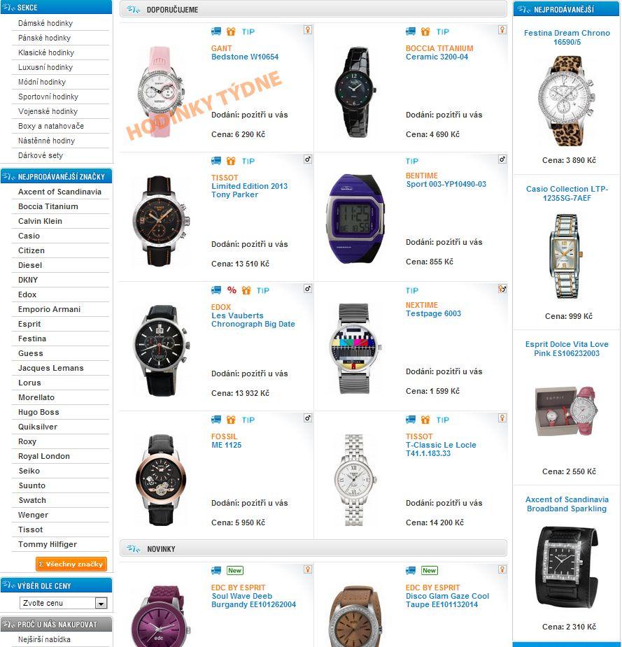Click Casio Collection LTP watch thumbnail
Viewport: 622px width, 647px height.
click(x=566, y=256)
